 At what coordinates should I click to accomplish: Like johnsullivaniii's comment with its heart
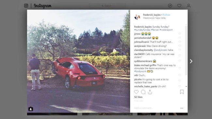coord(180,42)
